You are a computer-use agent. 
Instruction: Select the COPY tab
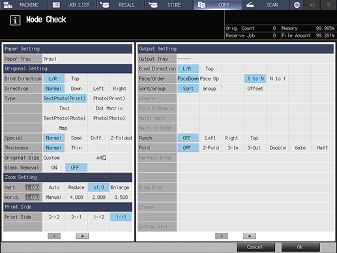tap(218, 5)
